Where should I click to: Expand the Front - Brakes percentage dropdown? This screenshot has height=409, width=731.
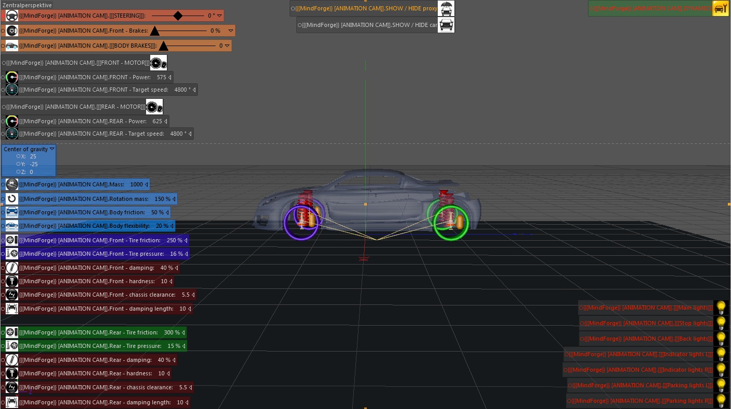[x=231, y=31]
